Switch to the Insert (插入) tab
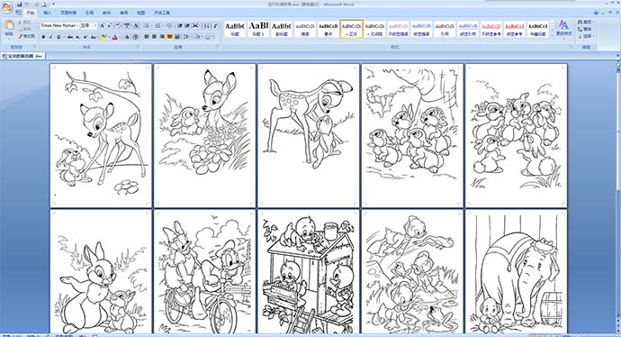This screenshot has width=621, height=337. [48, 13]
